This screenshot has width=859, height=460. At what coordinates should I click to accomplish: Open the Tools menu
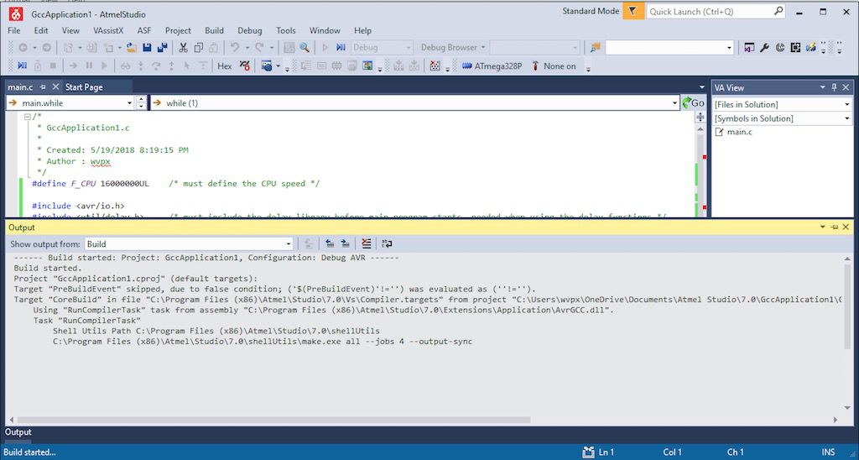285,31
